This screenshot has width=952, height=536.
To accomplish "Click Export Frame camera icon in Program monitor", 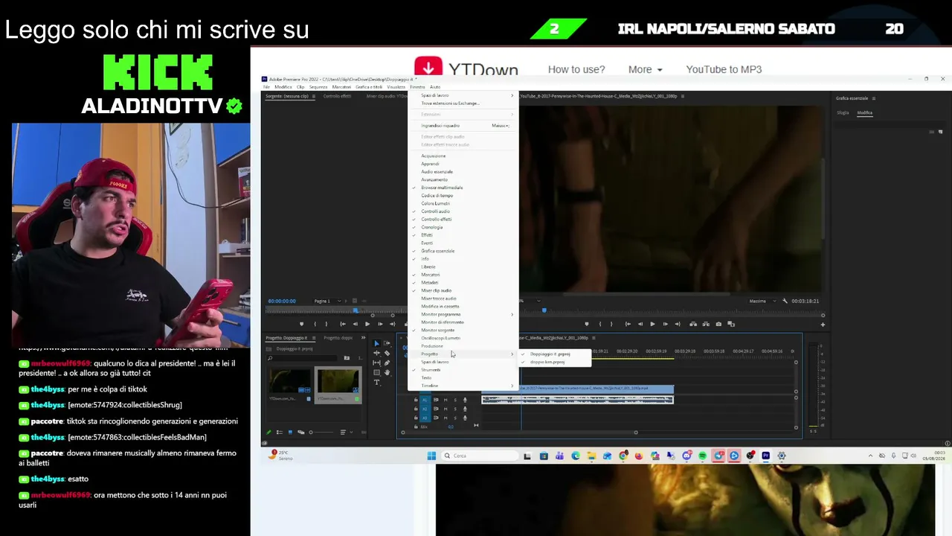I will coord(718,324).
